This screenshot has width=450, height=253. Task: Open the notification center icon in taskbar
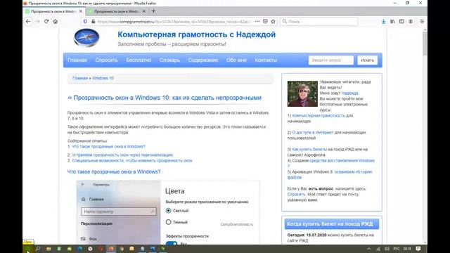point(418,249)
